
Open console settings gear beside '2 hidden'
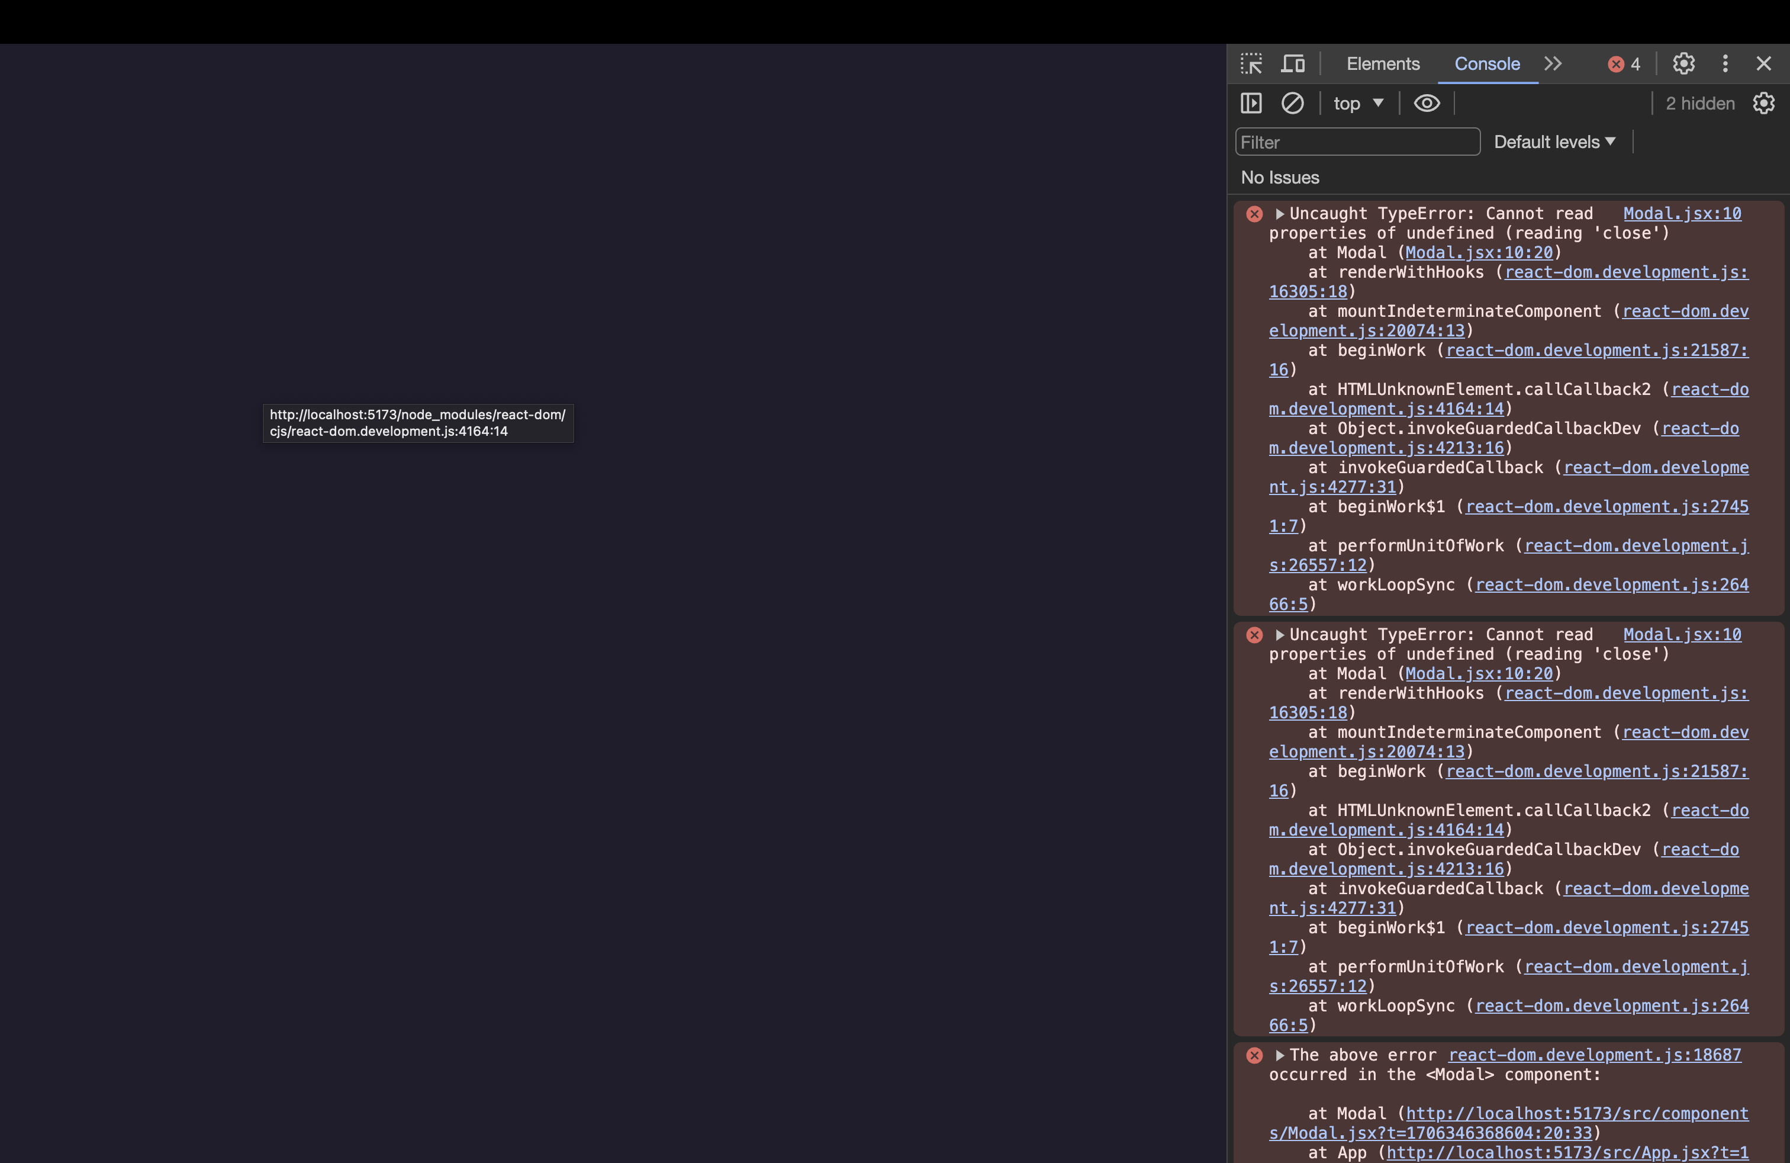(x=1763, y=103)
